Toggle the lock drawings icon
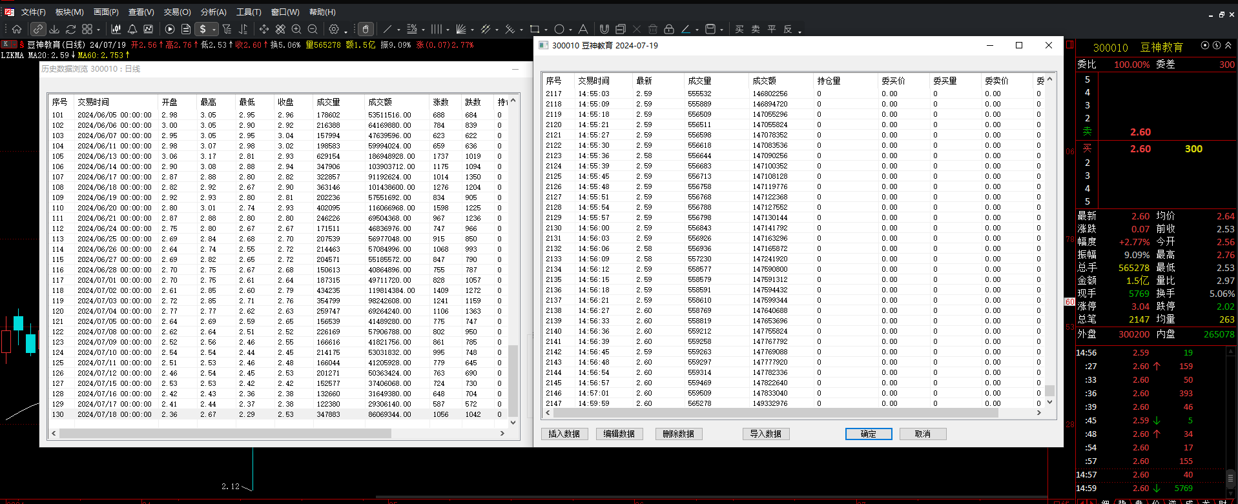Screen dimensions: 1238x504 [669, 29]
